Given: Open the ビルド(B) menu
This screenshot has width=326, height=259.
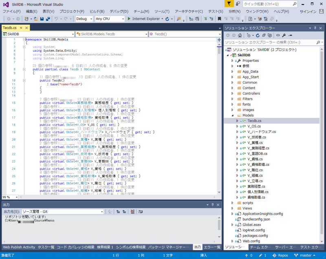Looking at the screenshot, I should (x=97, y=11).
